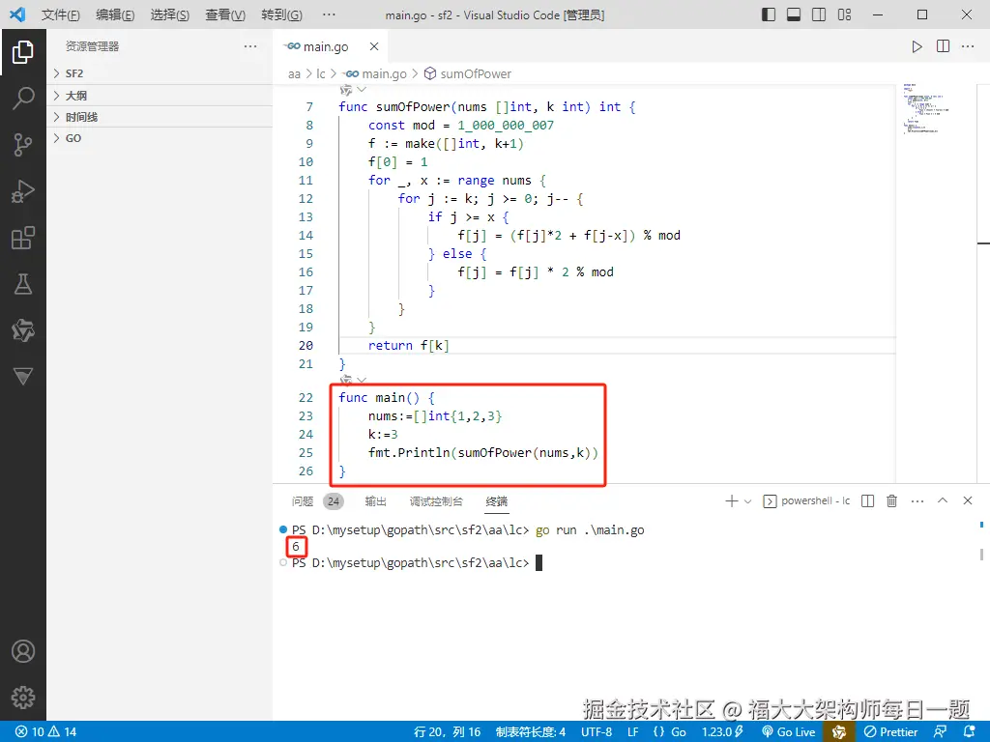Open the new terminal profile dropdown arrow

pos(747,501)
